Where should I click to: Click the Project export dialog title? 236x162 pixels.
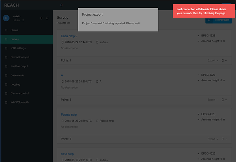(x=92, y=15)
